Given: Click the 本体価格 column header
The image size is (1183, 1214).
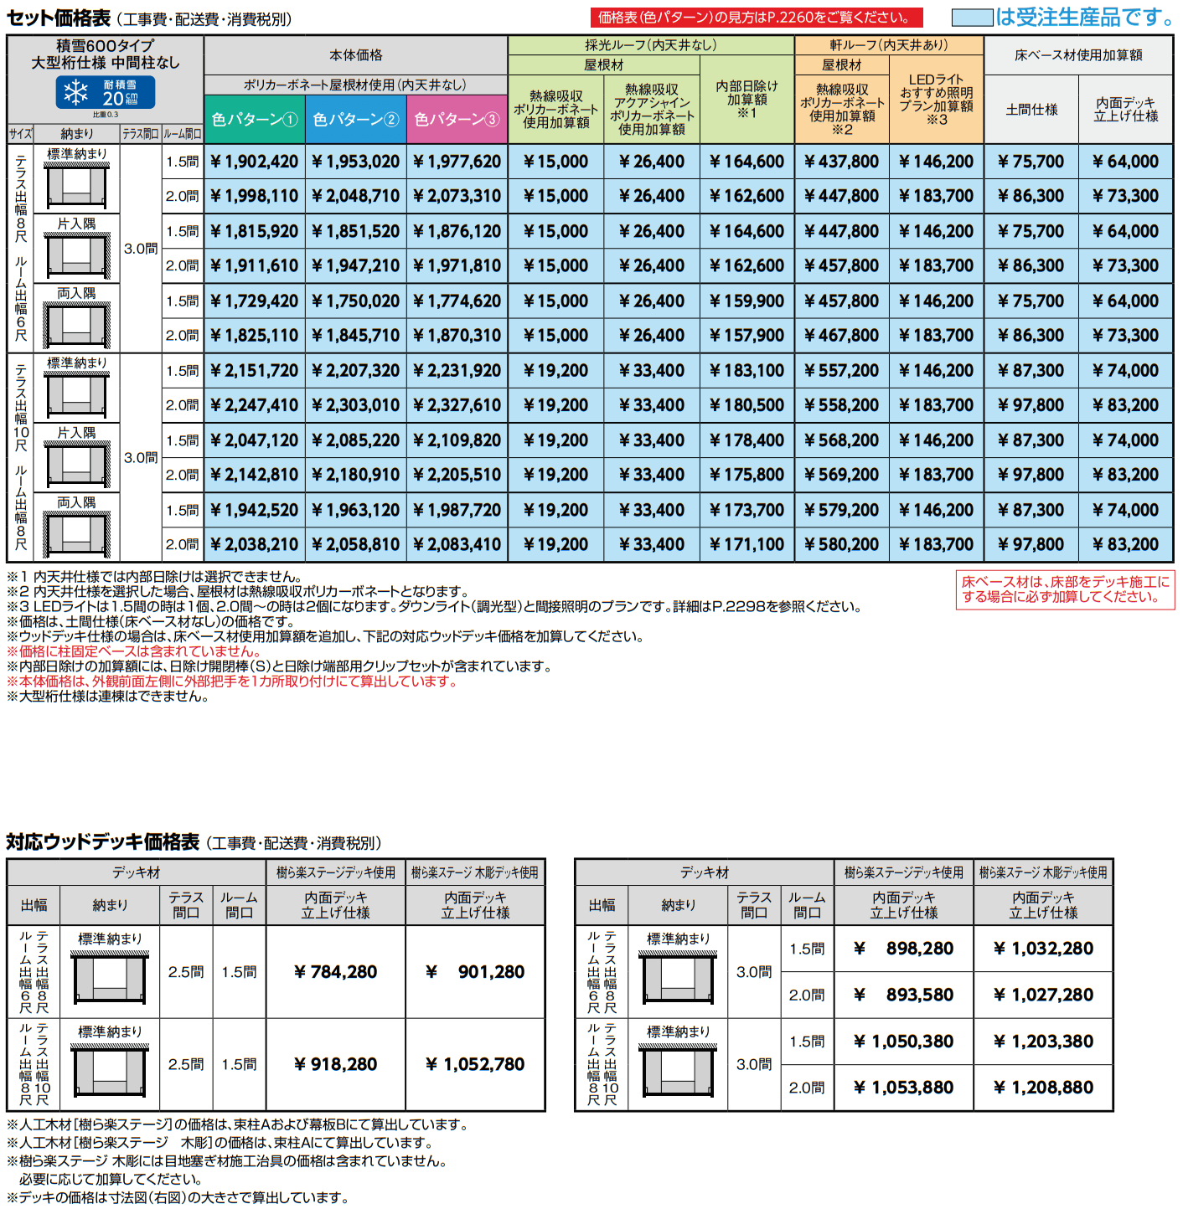Looking at the screenshot, I should coord(355,55).
